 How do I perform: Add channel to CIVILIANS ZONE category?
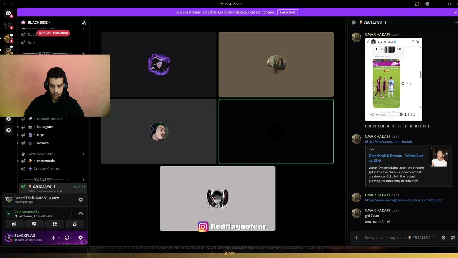click(83, 154)
